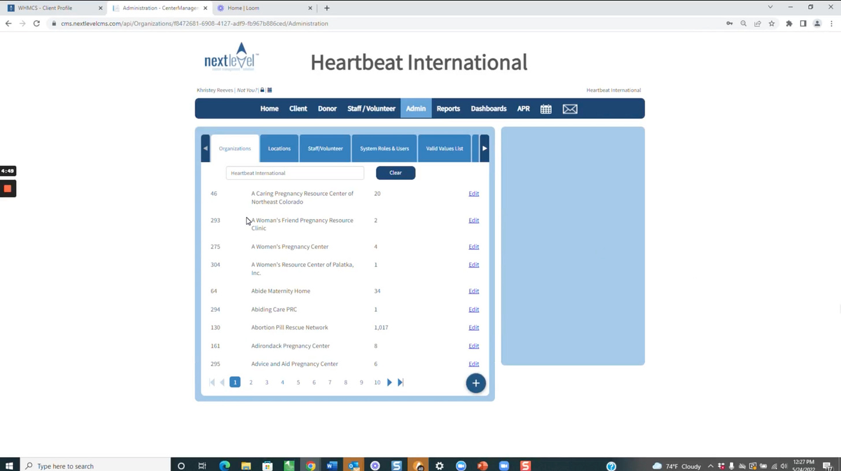Click Windows Start button
Screen dimensions: 841x471
(x=9, y=466)
